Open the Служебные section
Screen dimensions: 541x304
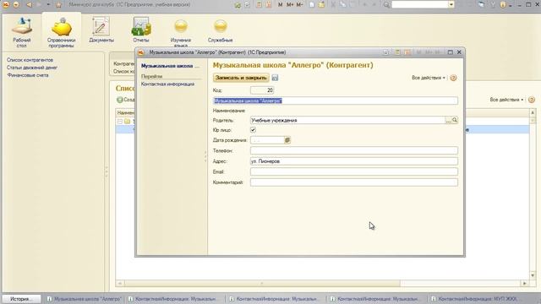point(220,30)
